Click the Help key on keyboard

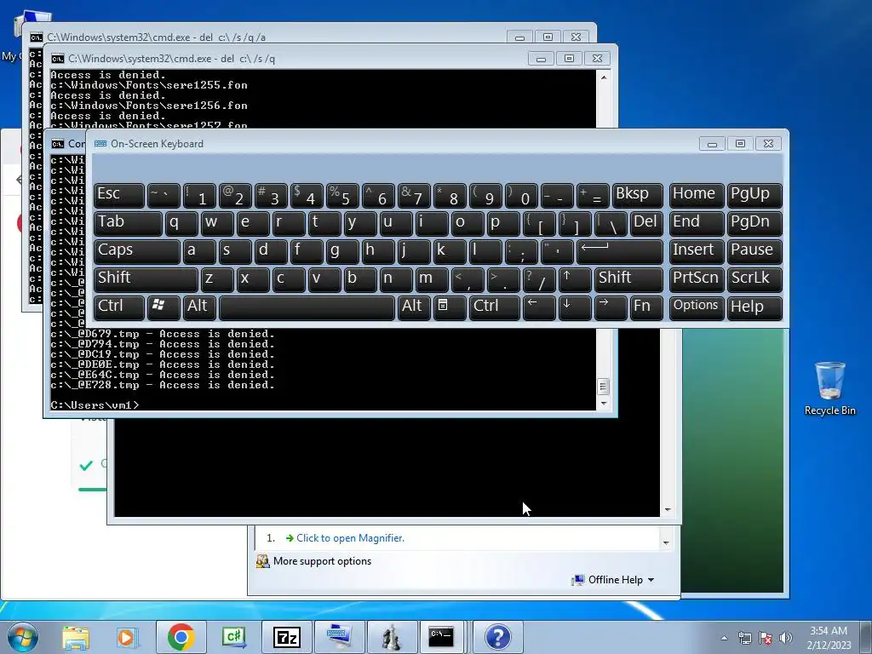(x=754, y=307)
